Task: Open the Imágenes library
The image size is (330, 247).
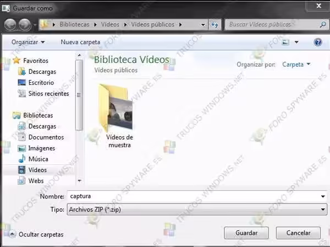Action: coord(42,148)
